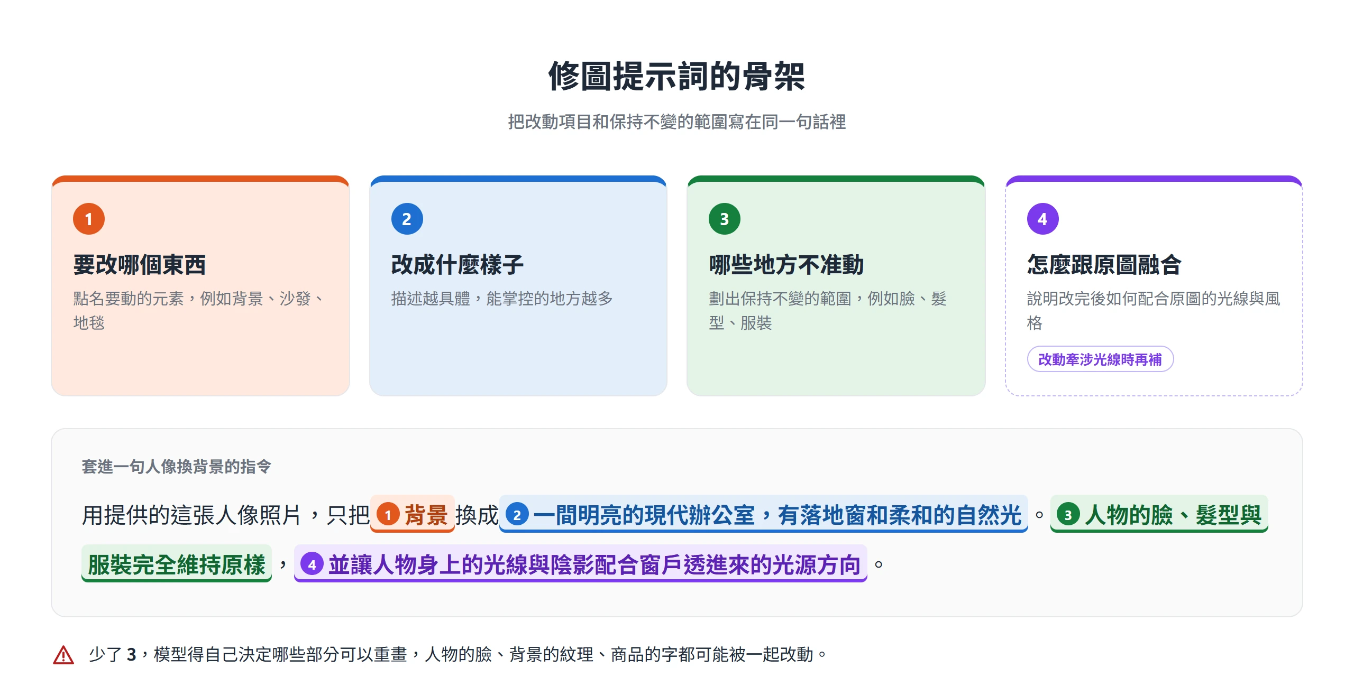Click the 改動牽涉光線時再補 pill tag
1354x677 pixels.
pos(1100,359)
